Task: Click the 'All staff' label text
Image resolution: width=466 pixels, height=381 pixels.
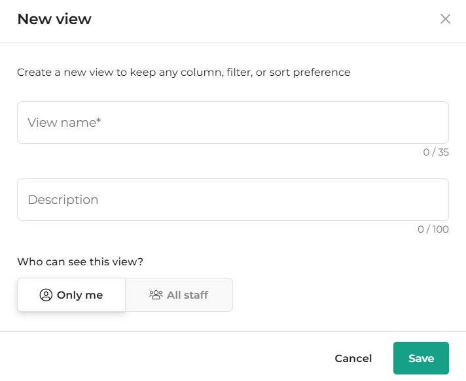Action: 187,295
